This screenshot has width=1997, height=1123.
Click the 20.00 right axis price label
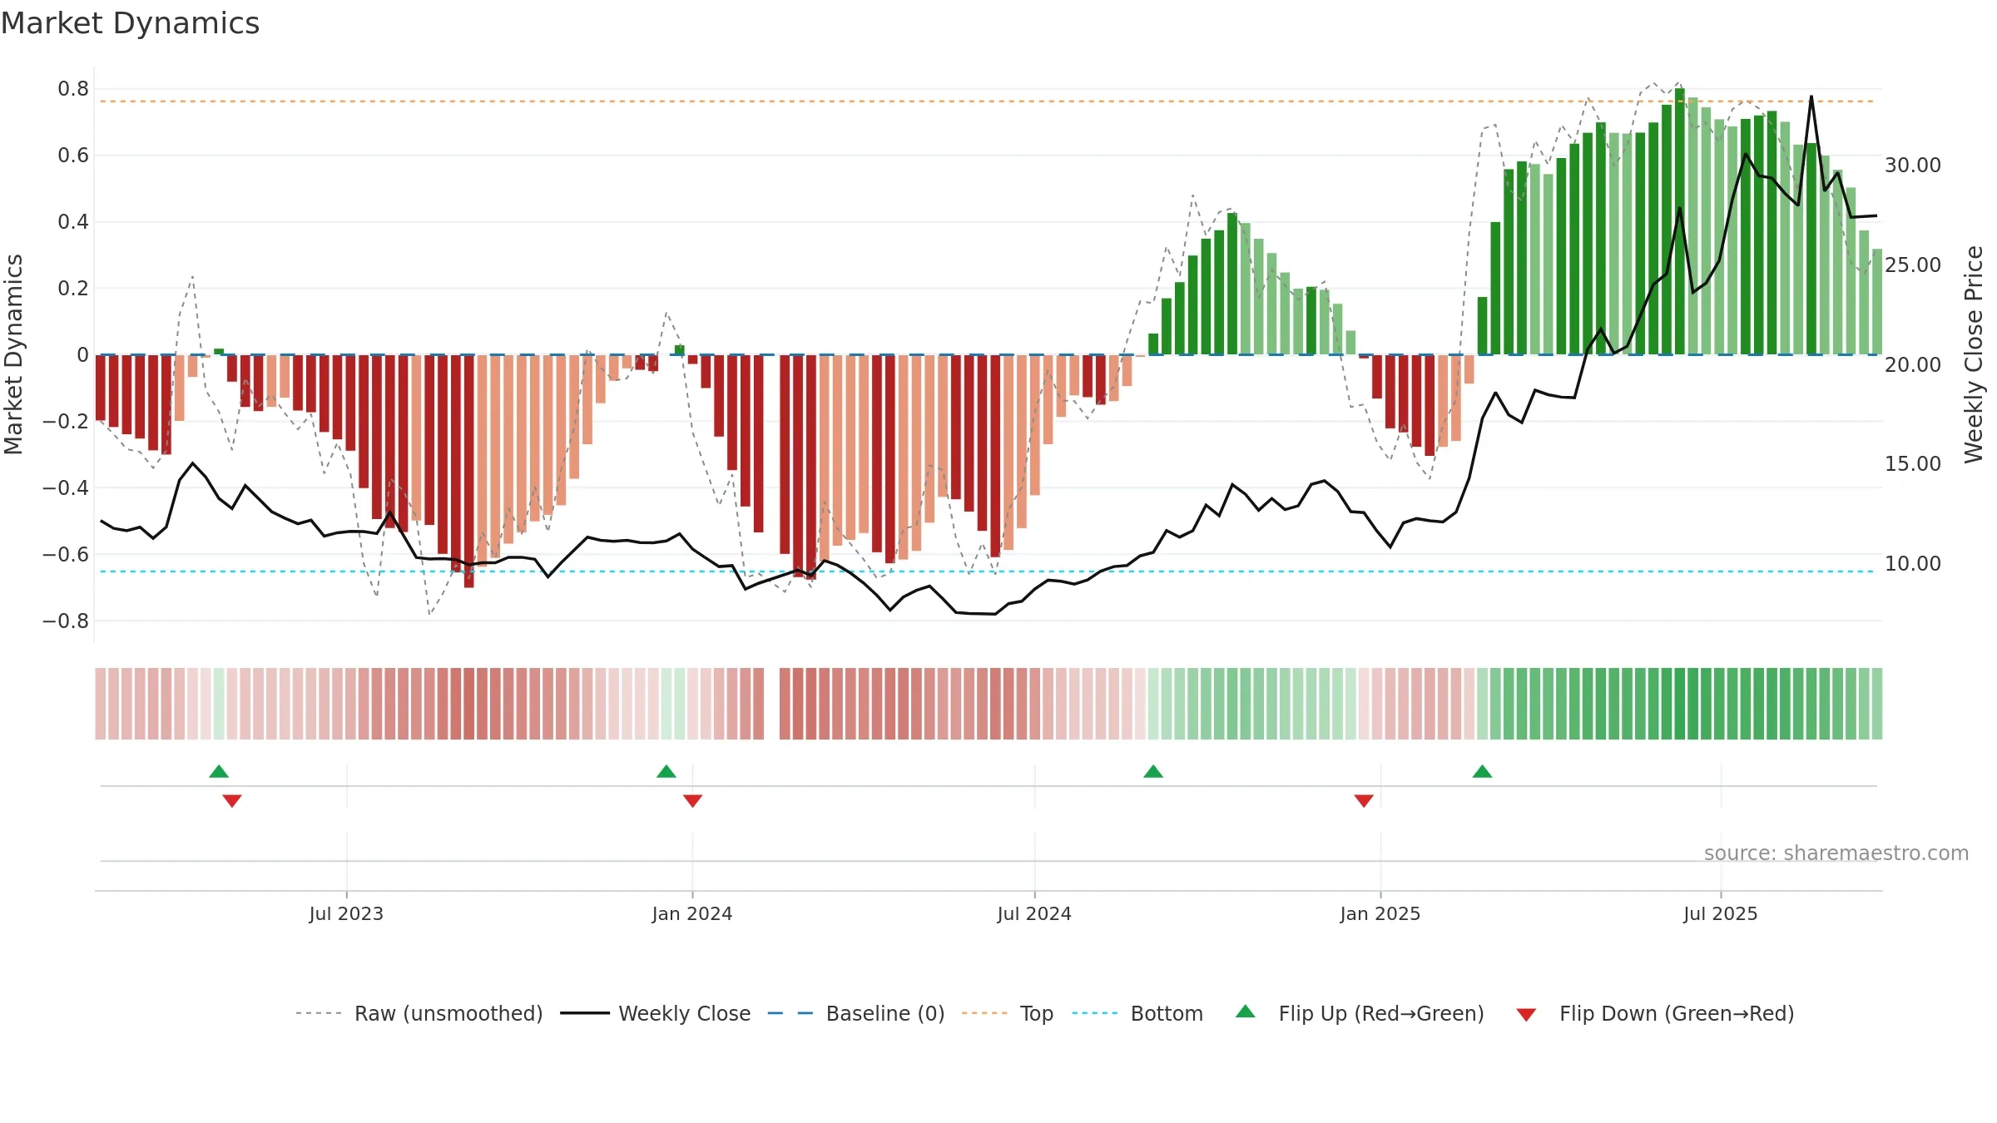pos(1913,364)
